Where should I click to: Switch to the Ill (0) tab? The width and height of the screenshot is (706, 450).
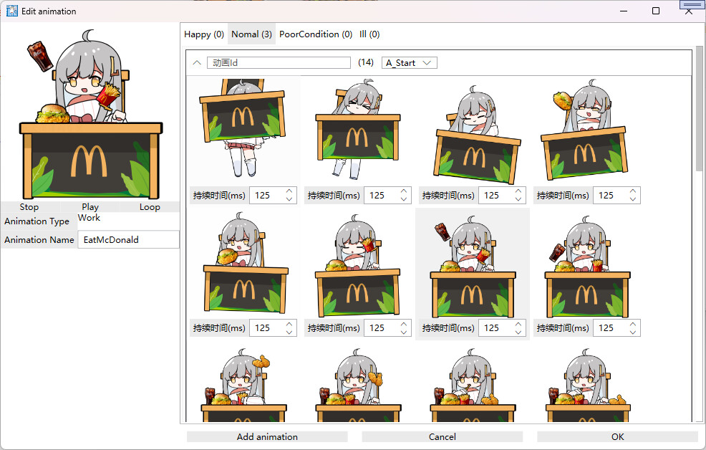369,34
